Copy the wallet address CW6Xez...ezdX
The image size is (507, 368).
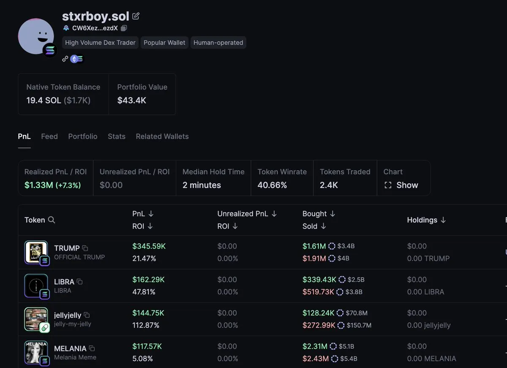(124, 28)
